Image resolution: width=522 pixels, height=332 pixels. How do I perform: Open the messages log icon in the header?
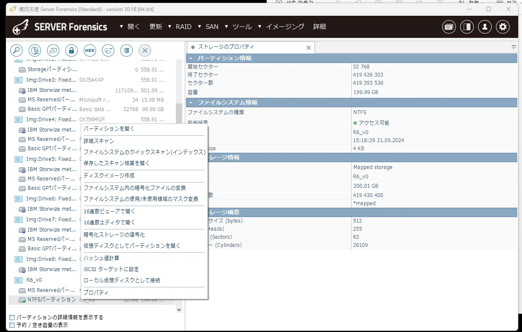449,27
